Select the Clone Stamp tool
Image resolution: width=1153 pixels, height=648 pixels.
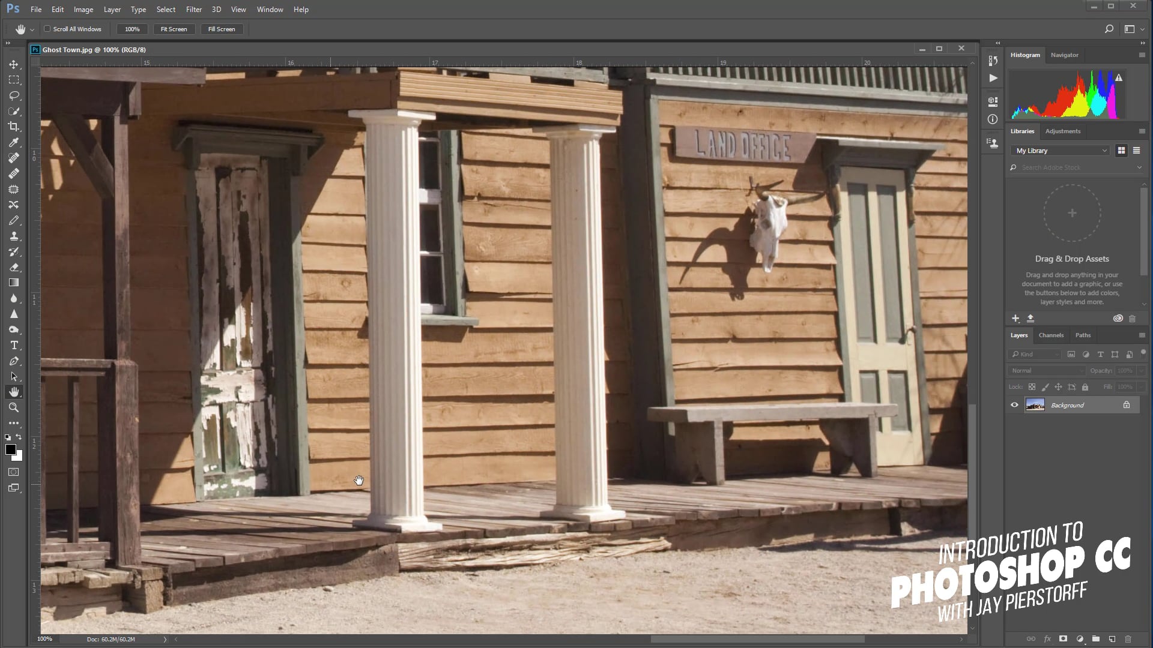(x=14, y=236)
